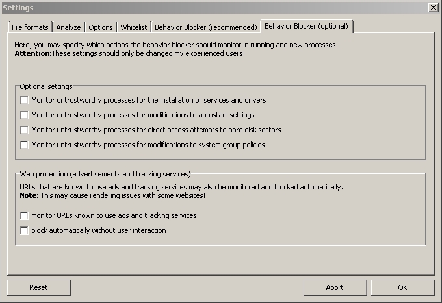442x303 pixels.
Task: Check block automatically without user interaction
Action: pos(25,230)
